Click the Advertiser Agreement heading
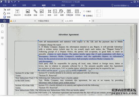 68,35
